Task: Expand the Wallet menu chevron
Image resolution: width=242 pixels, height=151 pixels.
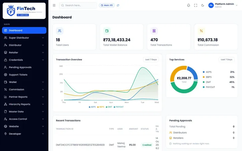Action: 43,82
